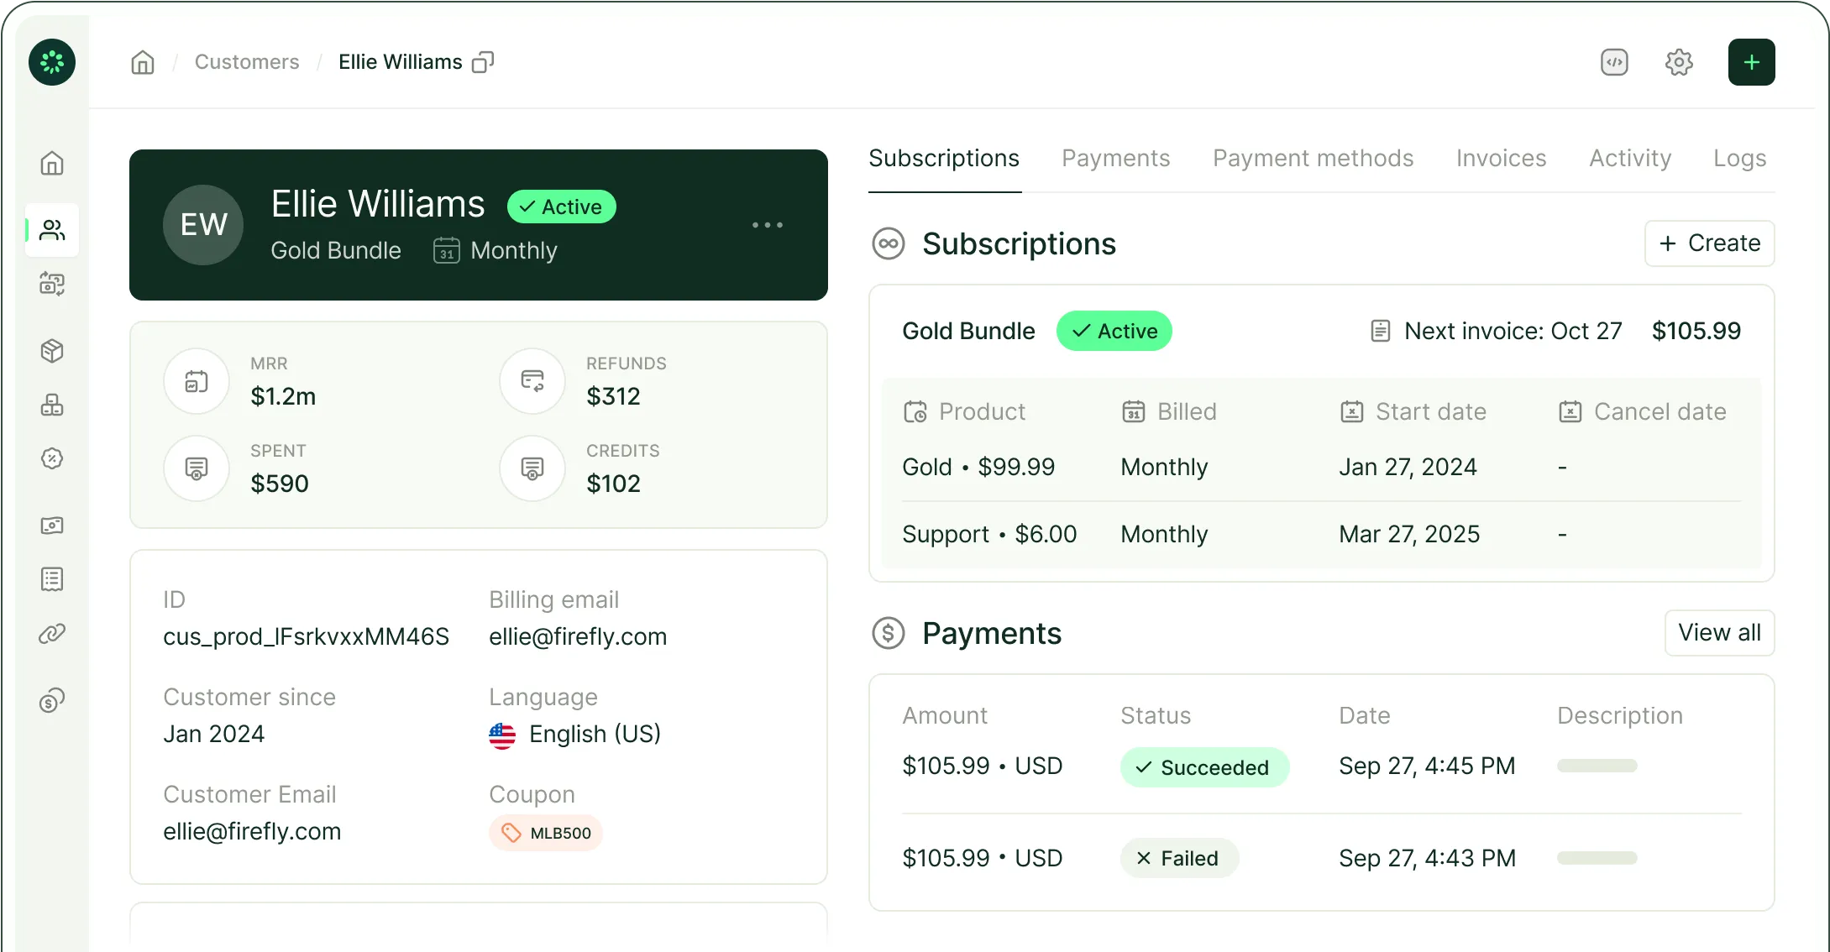Open the Settings gear icon
Image resolution: width=1830 pixels, height=952 pixels.
click(x=1679, y=61)
